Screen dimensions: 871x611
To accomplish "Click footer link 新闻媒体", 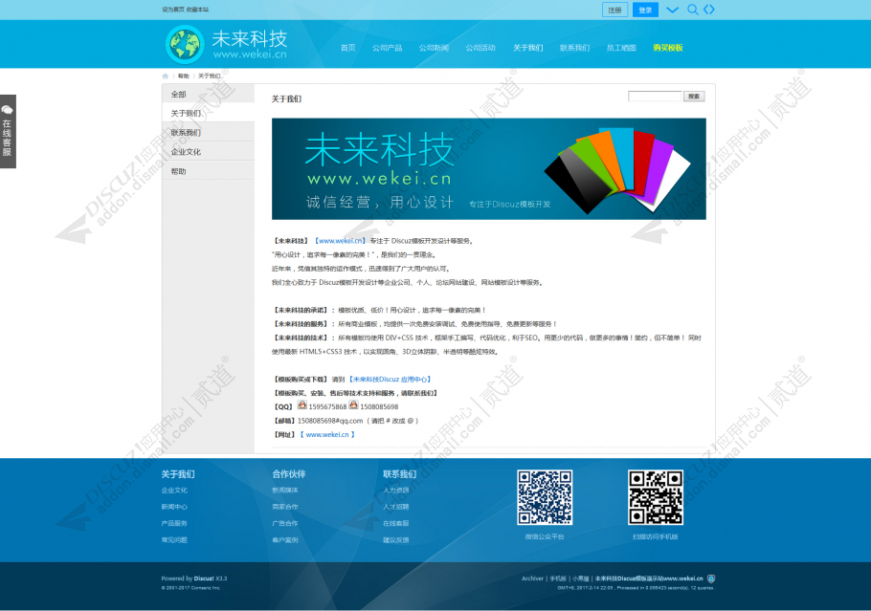I will tap(285, 490).
